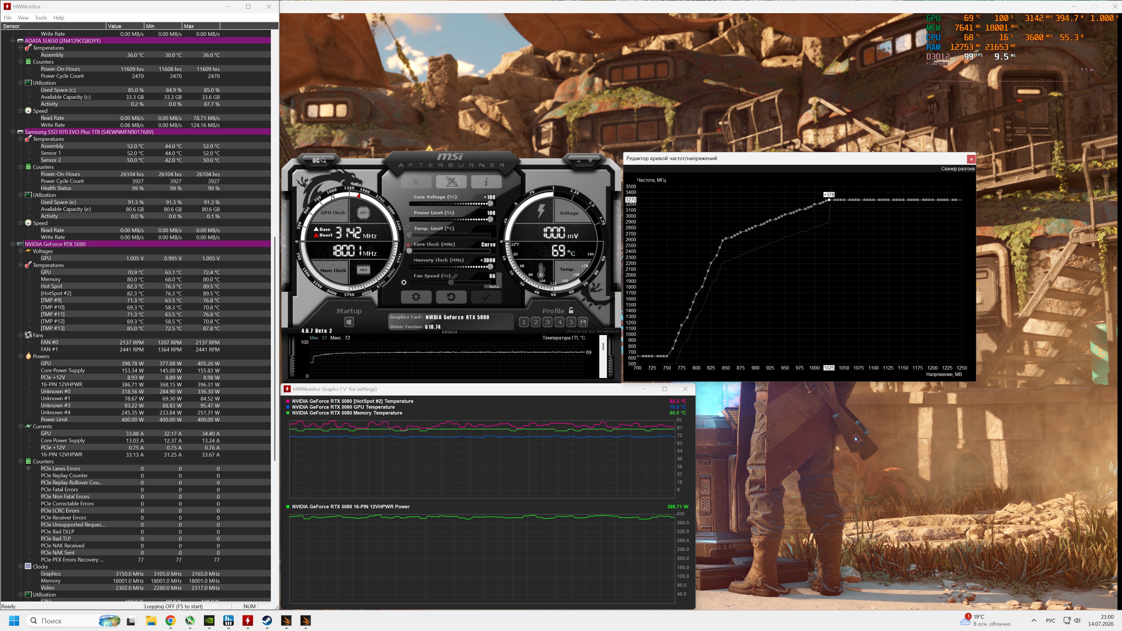Viewport: 1122px width, 631px height.
Task: Collapse the RTX 5080 Clocks group
Action: pyautogui.click(x=20, y=566)
